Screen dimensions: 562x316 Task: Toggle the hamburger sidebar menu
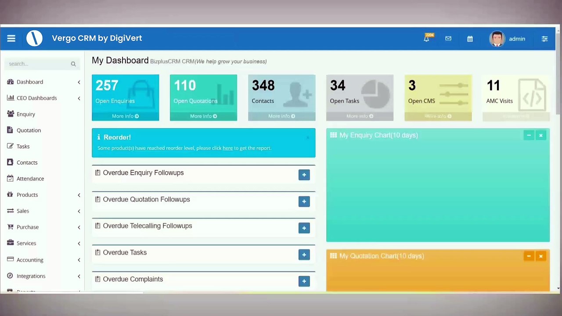(11, 39)
